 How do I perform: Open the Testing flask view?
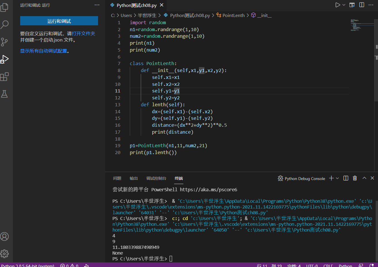pyautogui.click(x=4, y=94)
